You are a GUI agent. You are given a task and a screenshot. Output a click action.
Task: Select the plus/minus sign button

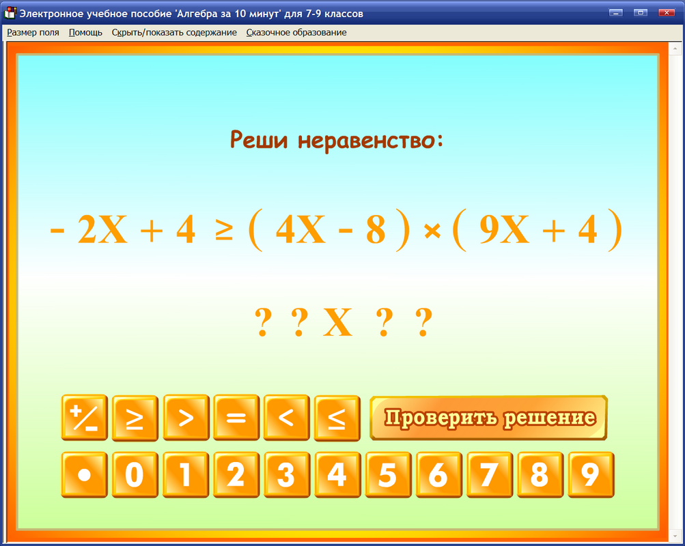pos(85,418)
